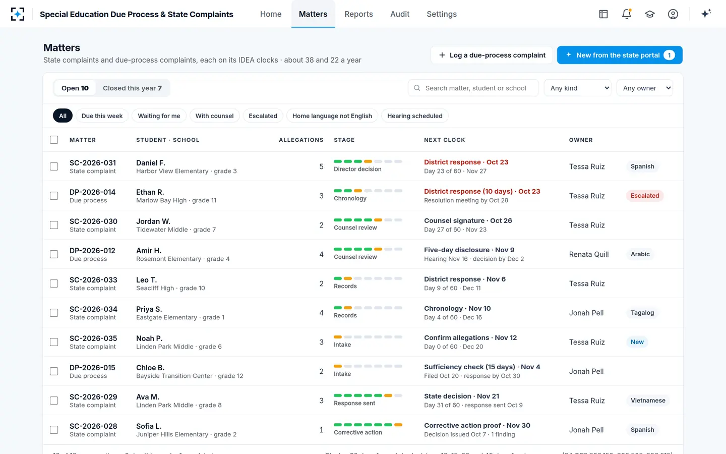The height and width of the screenshot is (454, 726).
Task: Launch the AI sparkle assistant icon
Action: [x=706, y=14]
